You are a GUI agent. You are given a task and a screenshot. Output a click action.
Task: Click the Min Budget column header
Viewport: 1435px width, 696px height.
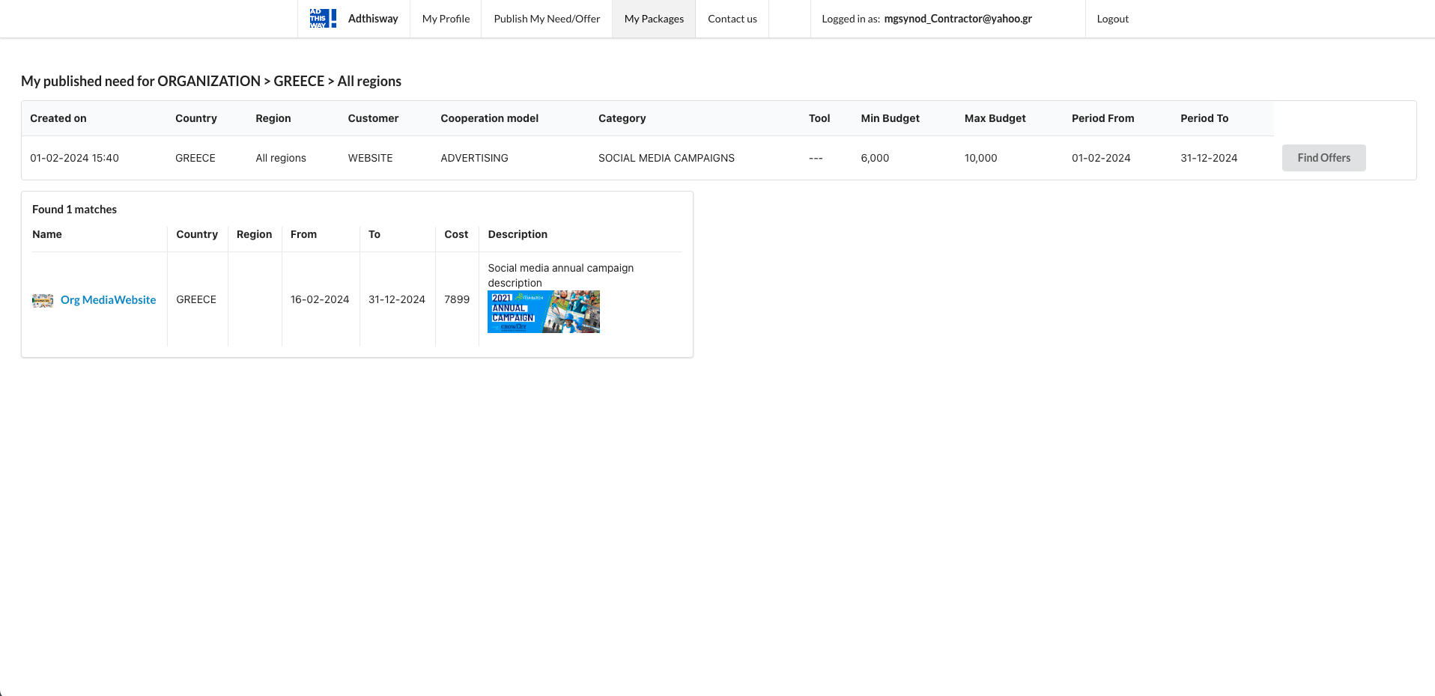point(890,118)
